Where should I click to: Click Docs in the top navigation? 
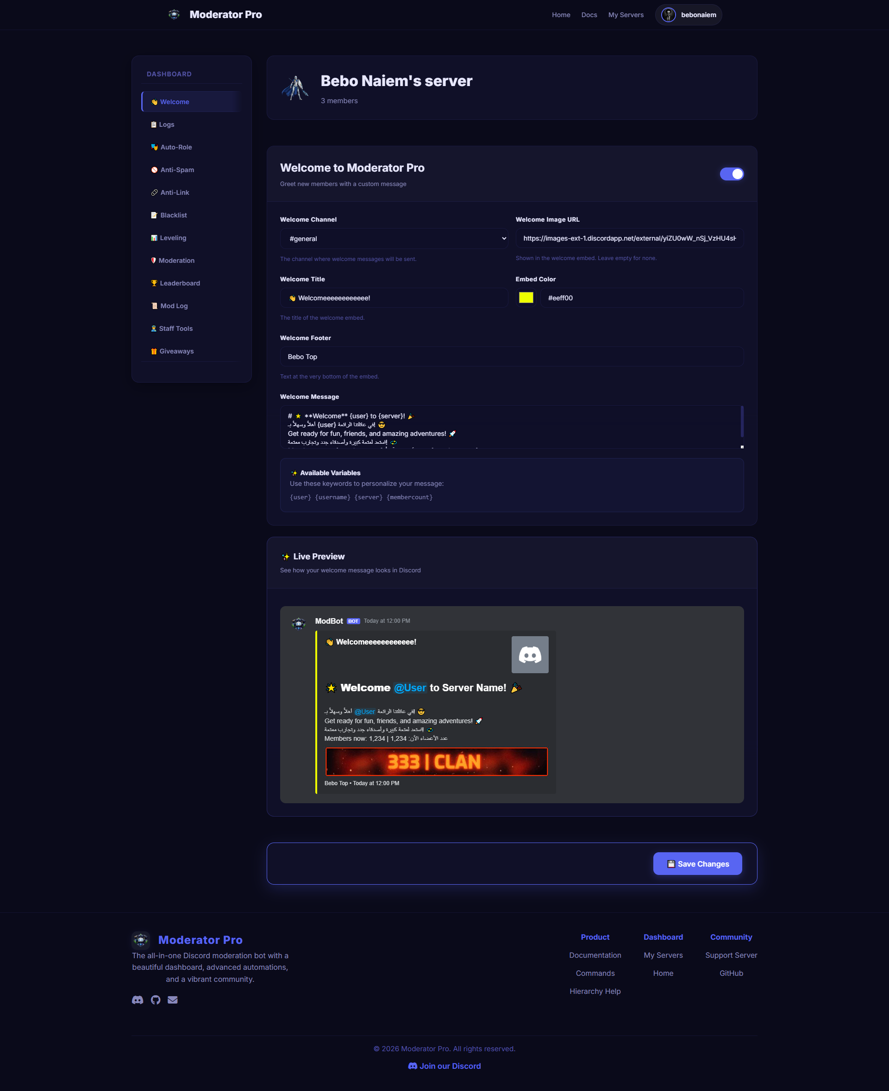coord(589,15)
